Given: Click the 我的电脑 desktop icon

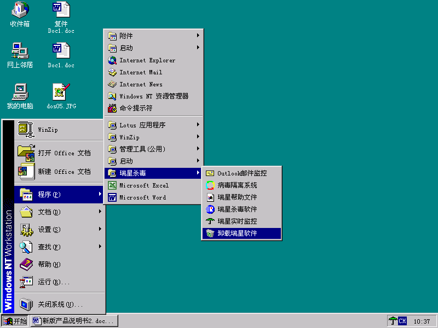Looking at the screenshot, I should 20,96.
